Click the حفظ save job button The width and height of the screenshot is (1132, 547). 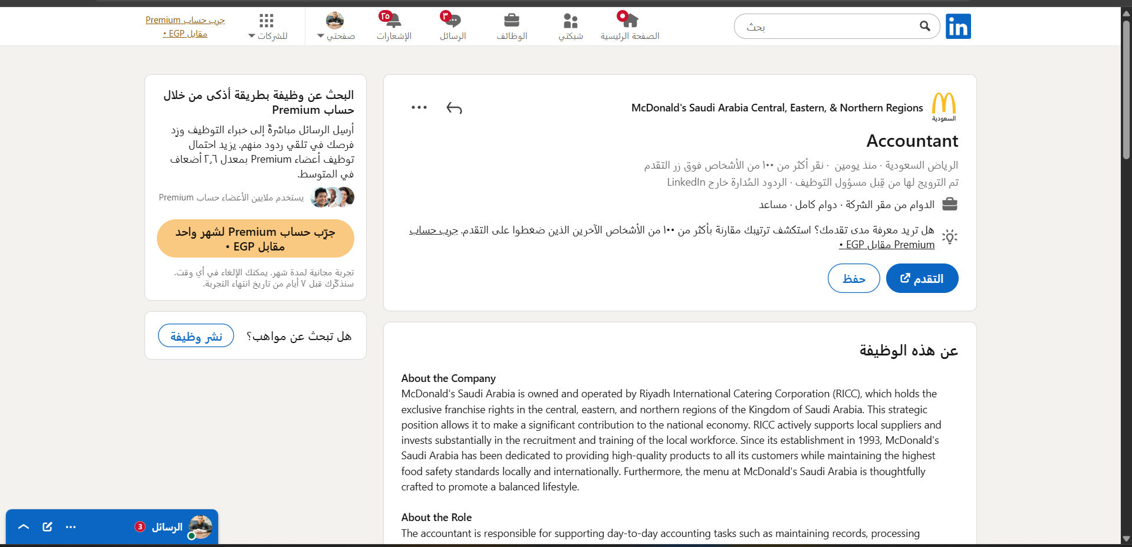point(854,278)
